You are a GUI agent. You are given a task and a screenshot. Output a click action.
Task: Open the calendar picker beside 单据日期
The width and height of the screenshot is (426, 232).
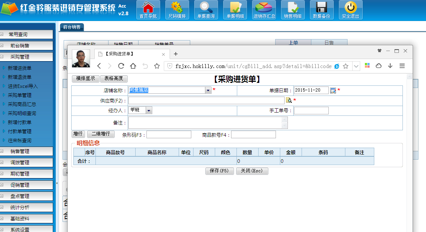pyautogui.click(x=333, y=90)
